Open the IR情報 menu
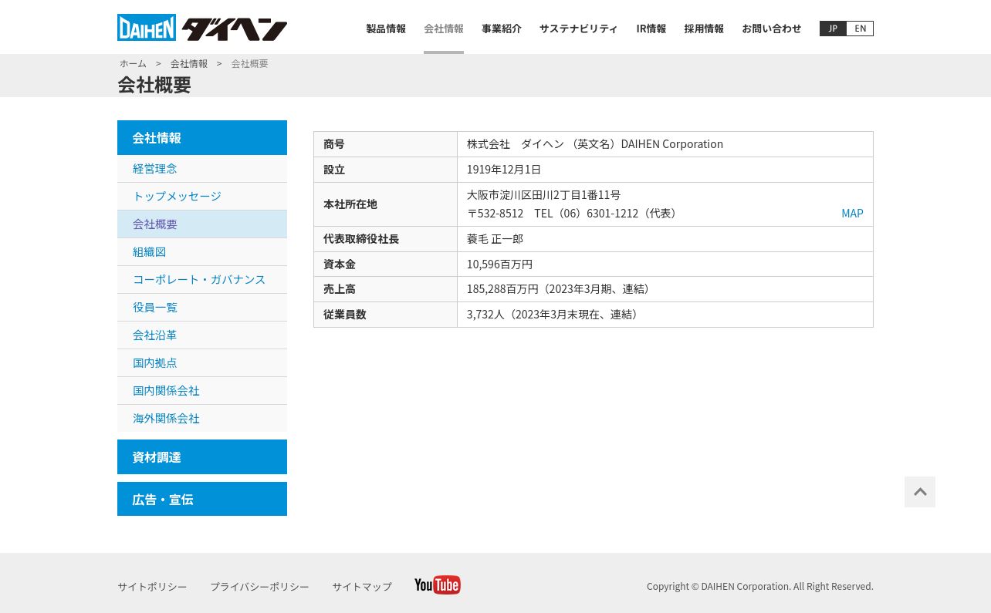Viewport: 991px width, 613px height. pos(651,29)
